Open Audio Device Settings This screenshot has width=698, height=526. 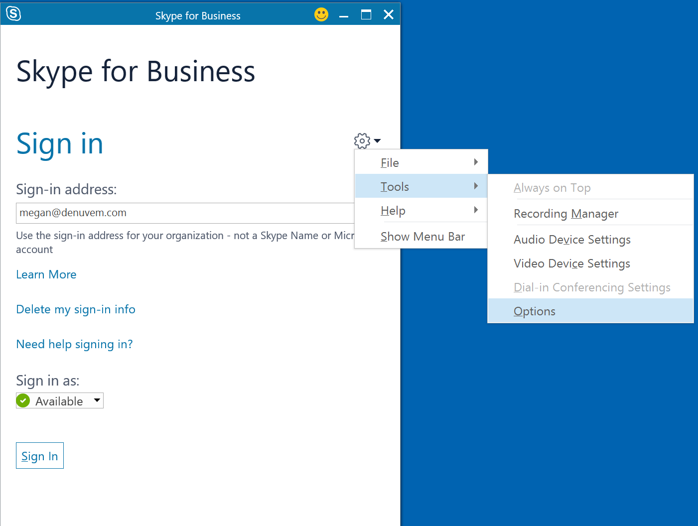pyautogui.click(x=590, y=239)
